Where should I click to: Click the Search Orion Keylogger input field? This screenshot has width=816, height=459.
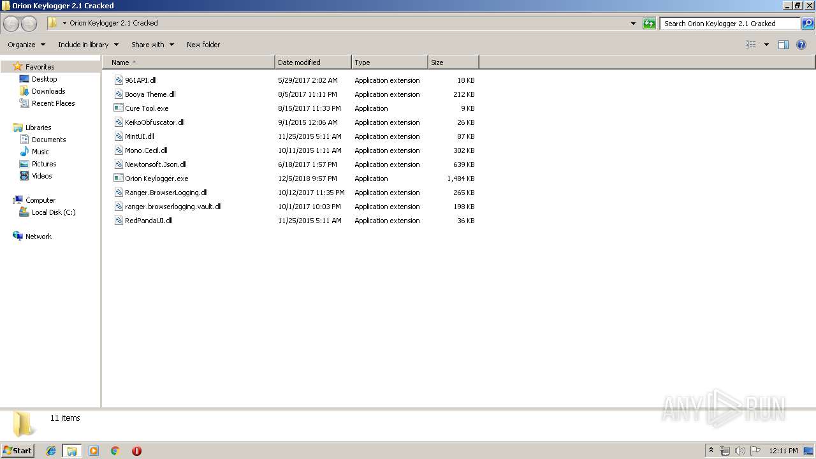click(x=730, y=24)
